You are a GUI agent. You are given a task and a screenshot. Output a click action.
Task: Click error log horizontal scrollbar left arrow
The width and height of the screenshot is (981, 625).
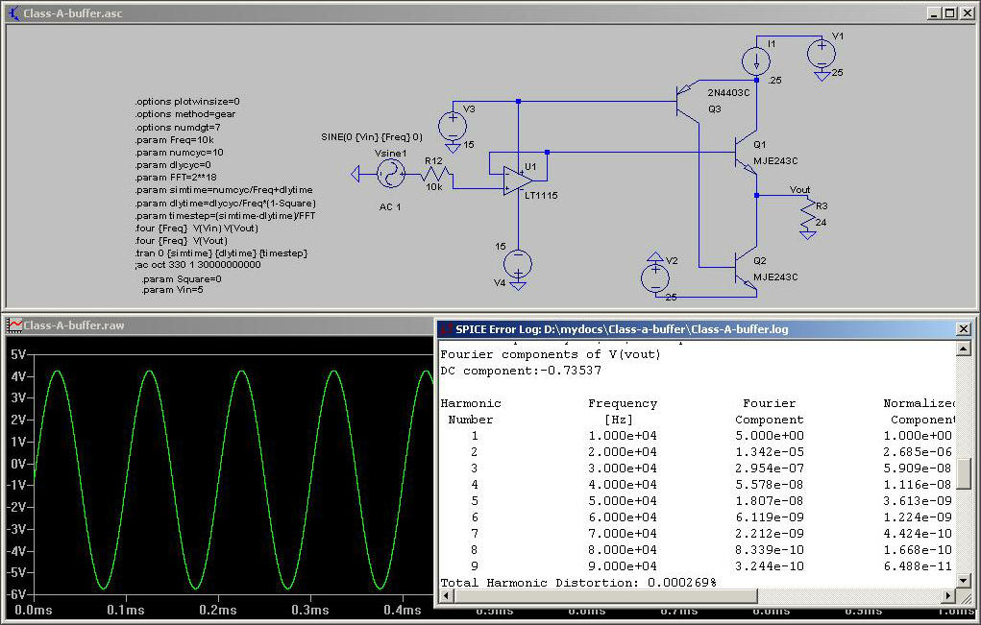pos(447,595)
